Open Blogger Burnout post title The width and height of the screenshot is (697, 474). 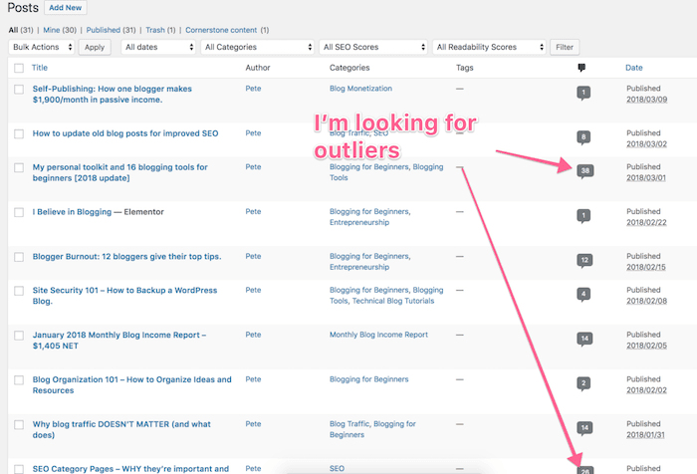point(126,257)
